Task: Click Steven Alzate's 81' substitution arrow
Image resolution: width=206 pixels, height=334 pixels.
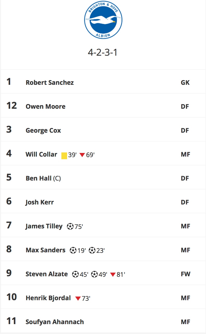Action: pyautogui.click(x=113, y=275)
